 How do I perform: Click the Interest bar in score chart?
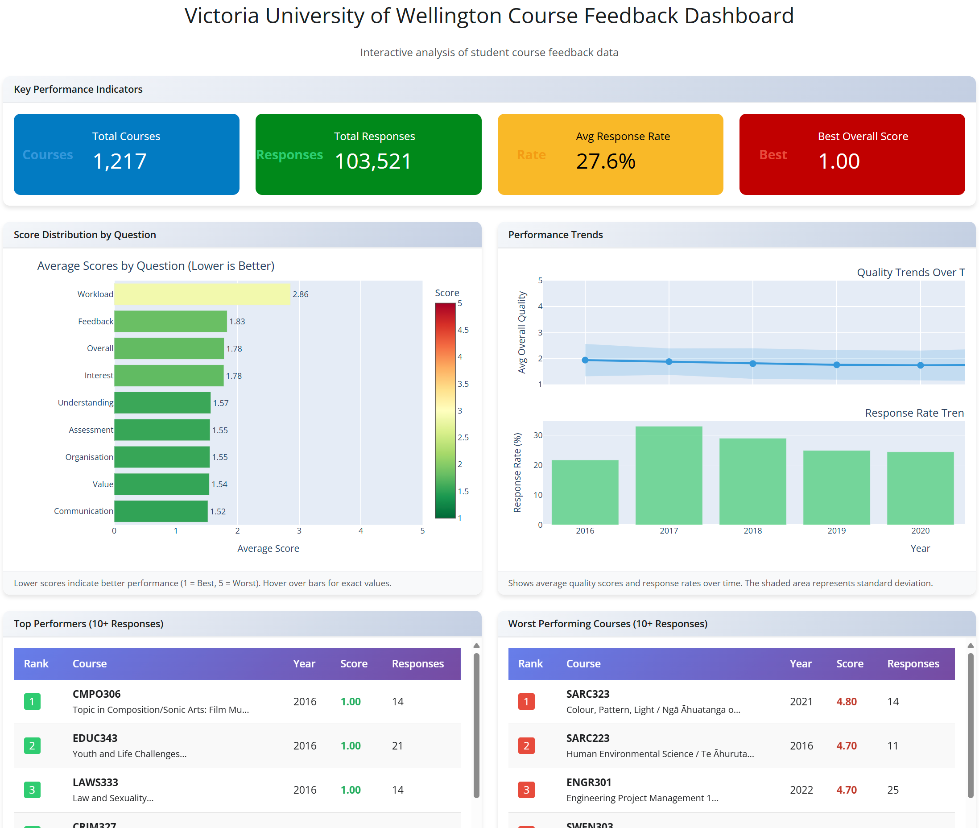click(x=169, y=376)
